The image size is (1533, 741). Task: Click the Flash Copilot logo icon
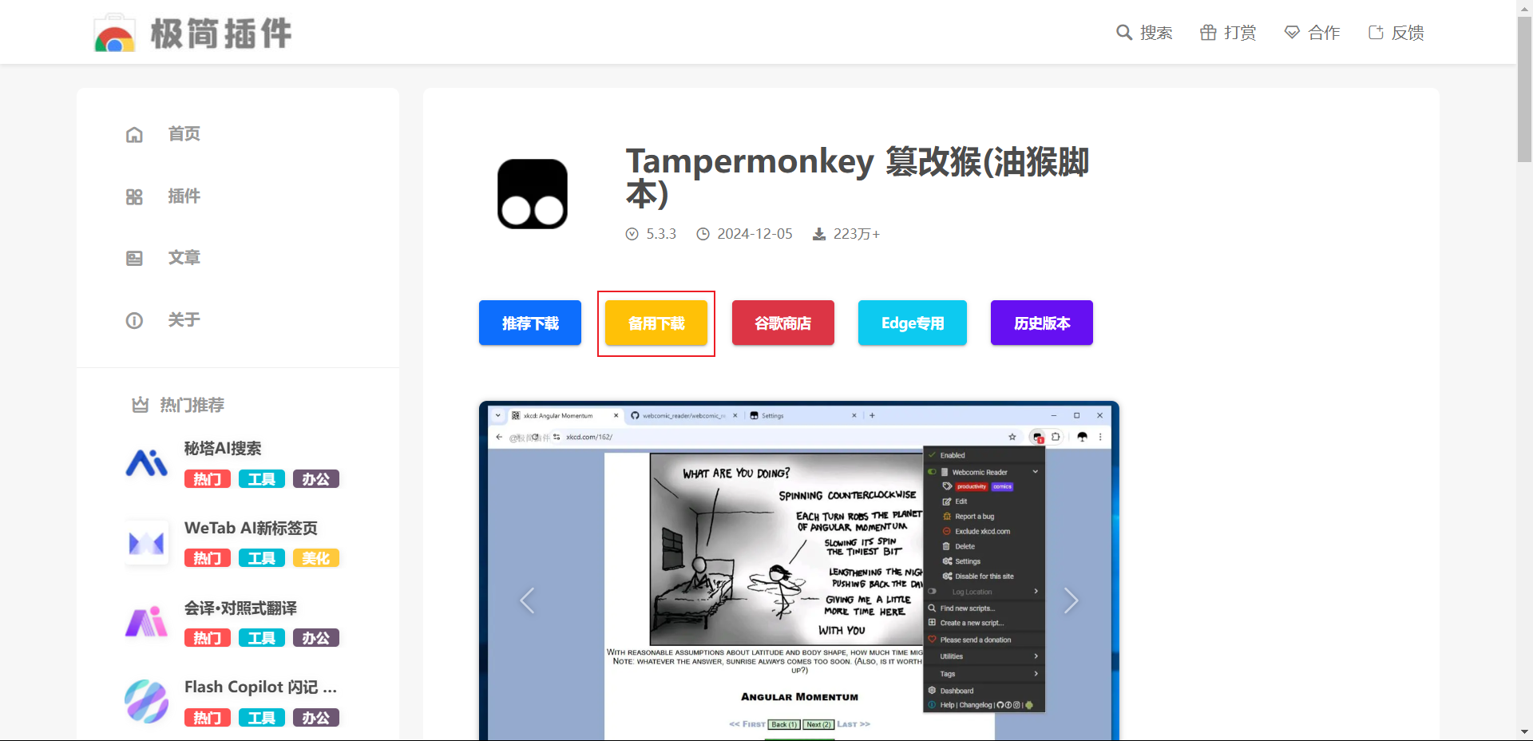147,702
